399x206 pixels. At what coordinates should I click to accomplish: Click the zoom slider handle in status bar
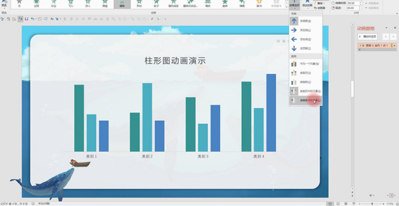tap(372, 204)
